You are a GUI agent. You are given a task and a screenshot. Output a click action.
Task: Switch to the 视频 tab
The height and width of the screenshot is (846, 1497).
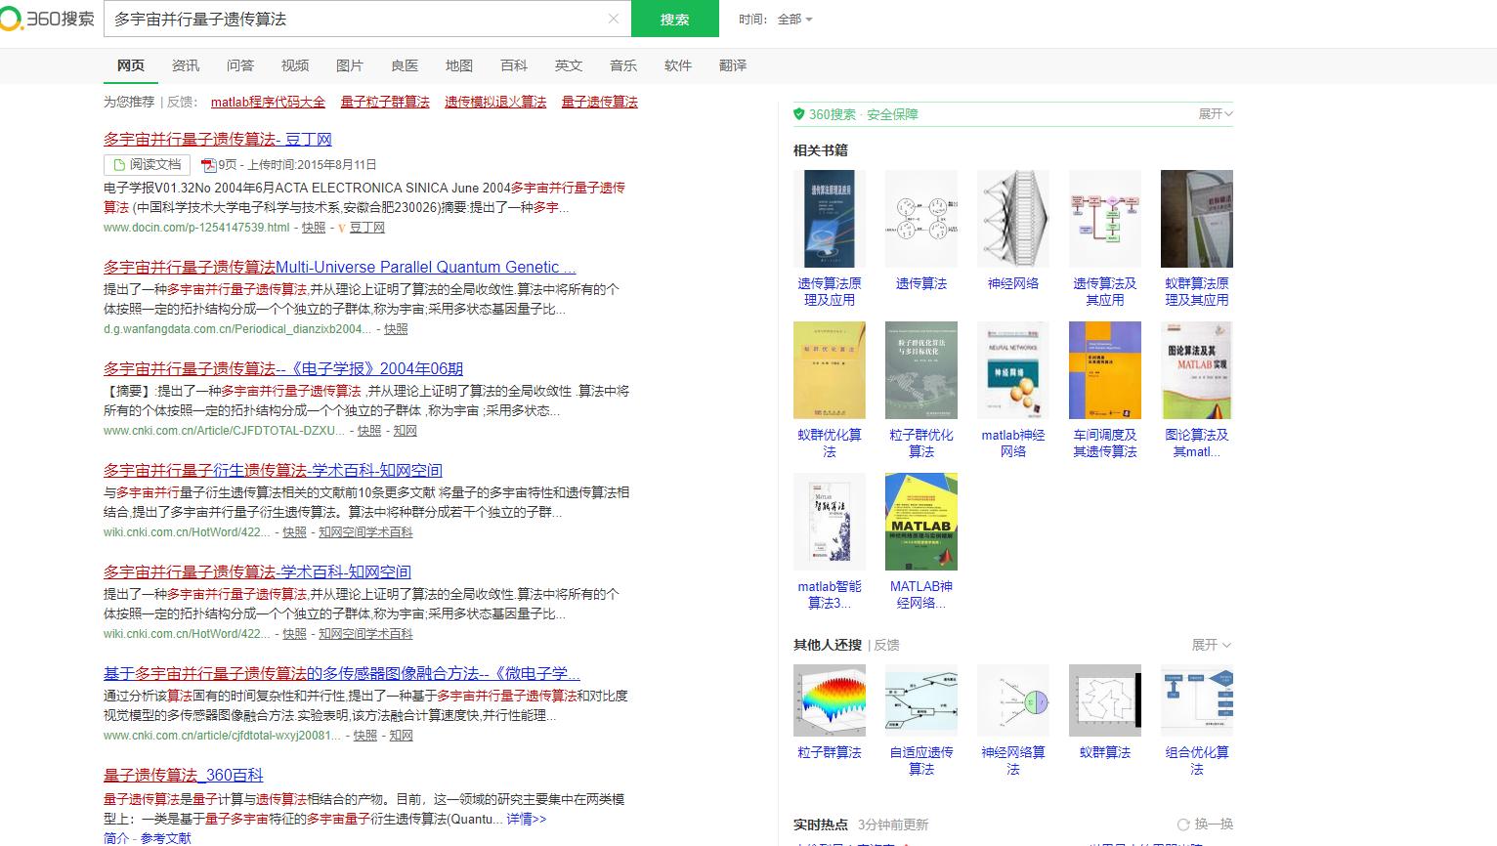[295, 65]
